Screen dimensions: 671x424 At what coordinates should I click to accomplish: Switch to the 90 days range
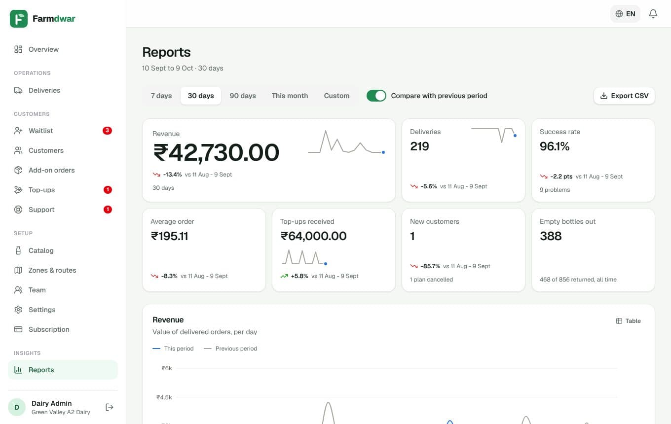click(x=243, y=96)
